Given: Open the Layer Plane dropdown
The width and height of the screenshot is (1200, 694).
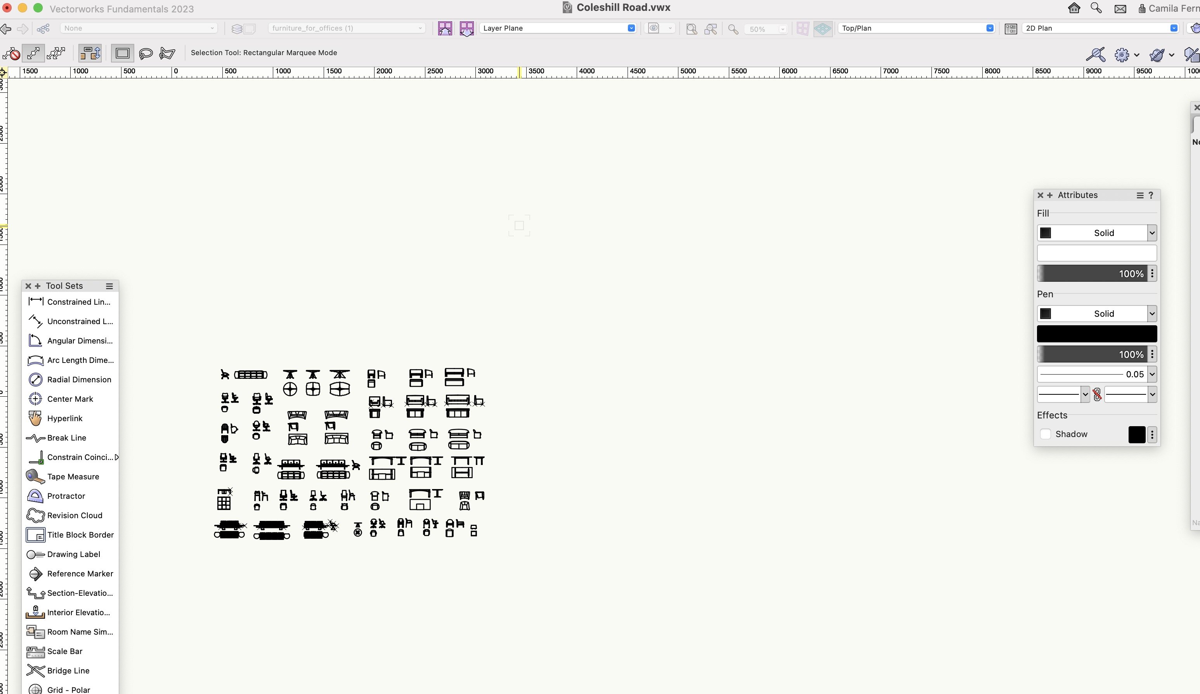Looking at the screenshot, I should (631, 28).
